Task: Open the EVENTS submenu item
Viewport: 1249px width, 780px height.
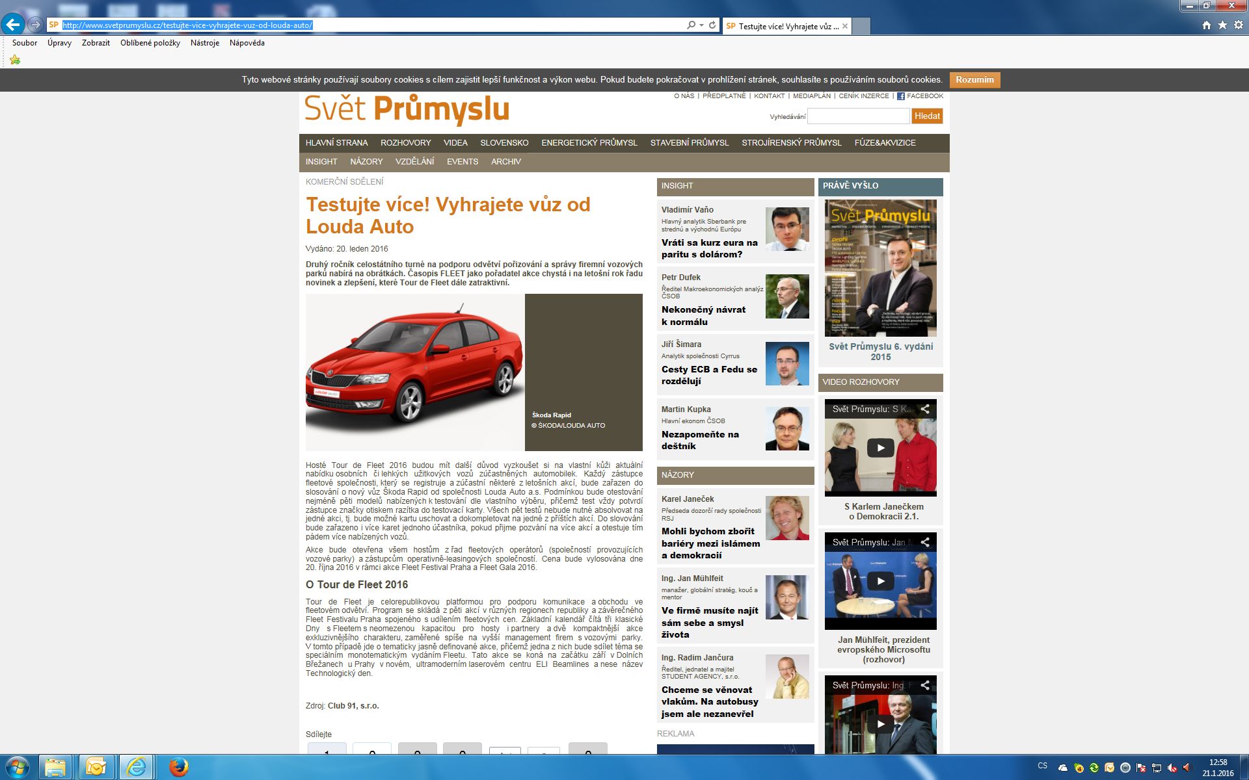Action: pos(463,162)
